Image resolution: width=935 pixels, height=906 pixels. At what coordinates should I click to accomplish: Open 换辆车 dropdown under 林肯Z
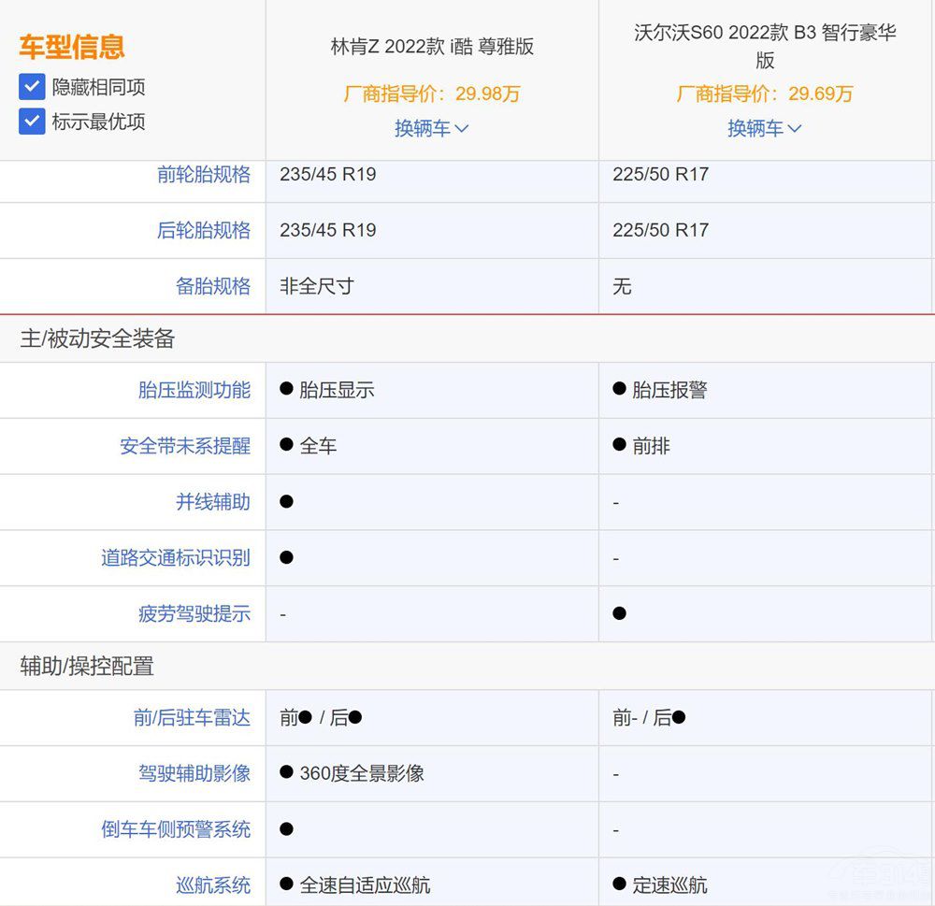pyautogui.click(x=431, y=128)
